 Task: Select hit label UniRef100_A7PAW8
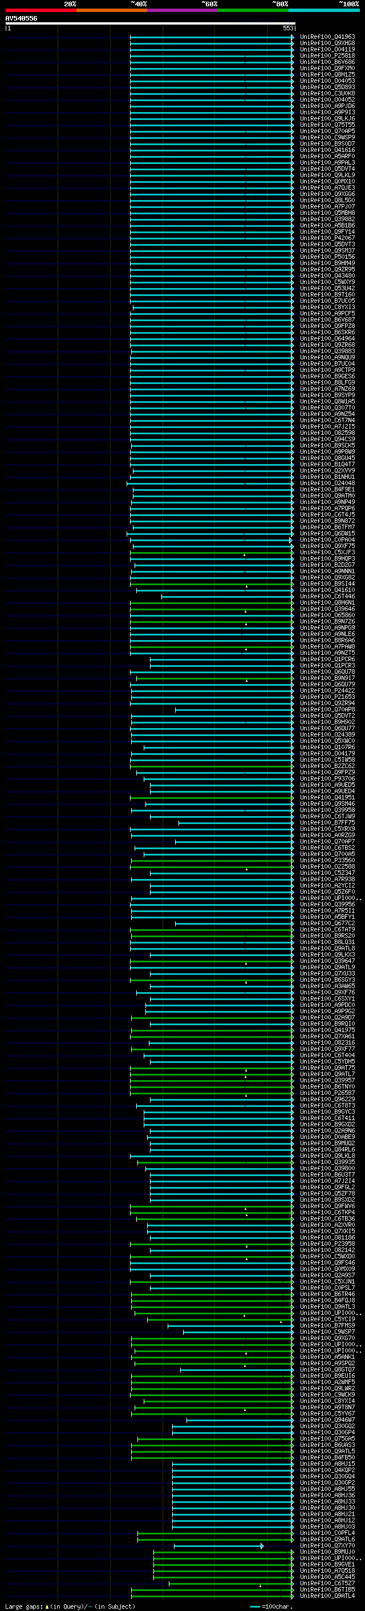[327, 647]
